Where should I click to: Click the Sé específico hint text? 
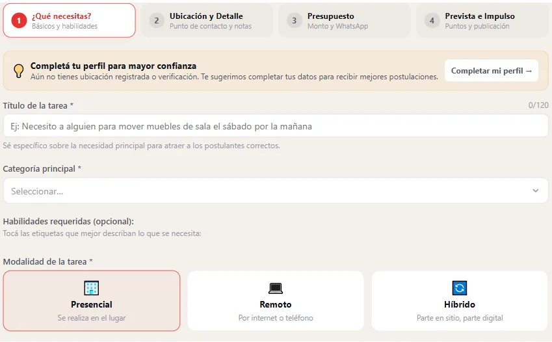point(142,146)
